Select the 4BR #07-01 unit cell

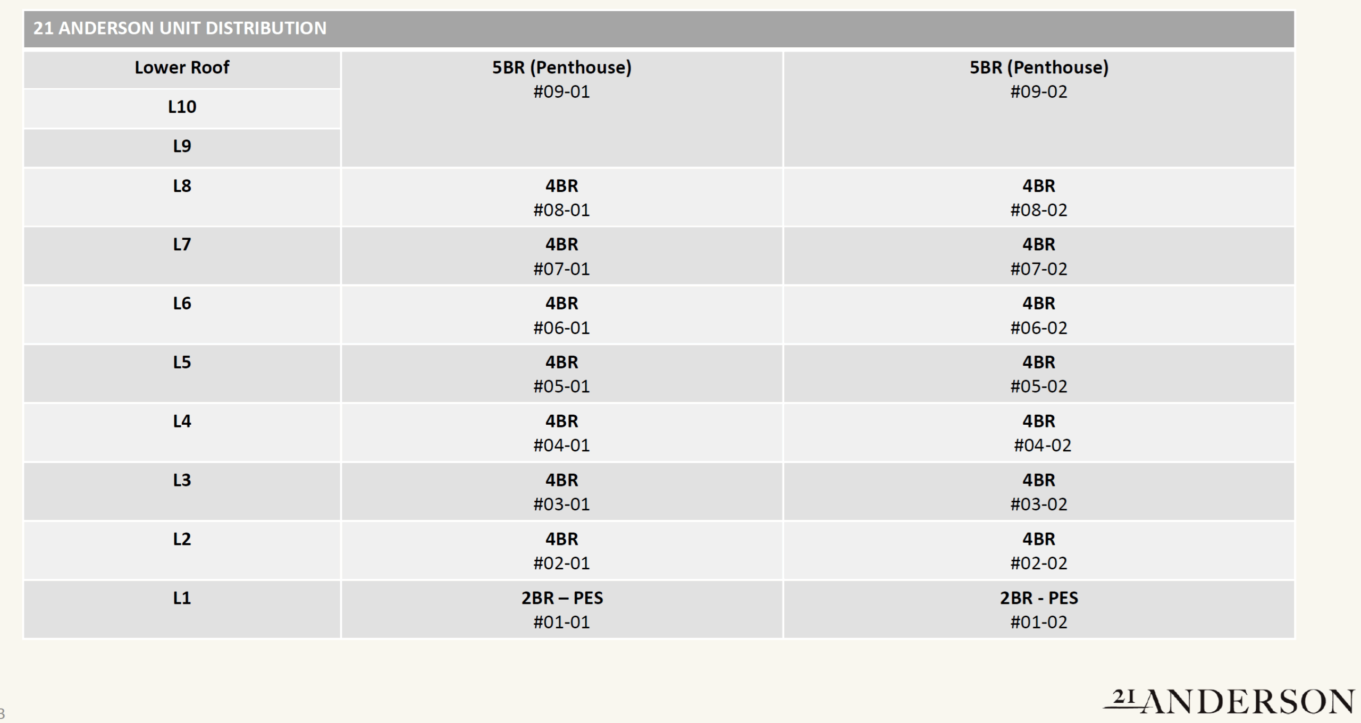(561, 256)
